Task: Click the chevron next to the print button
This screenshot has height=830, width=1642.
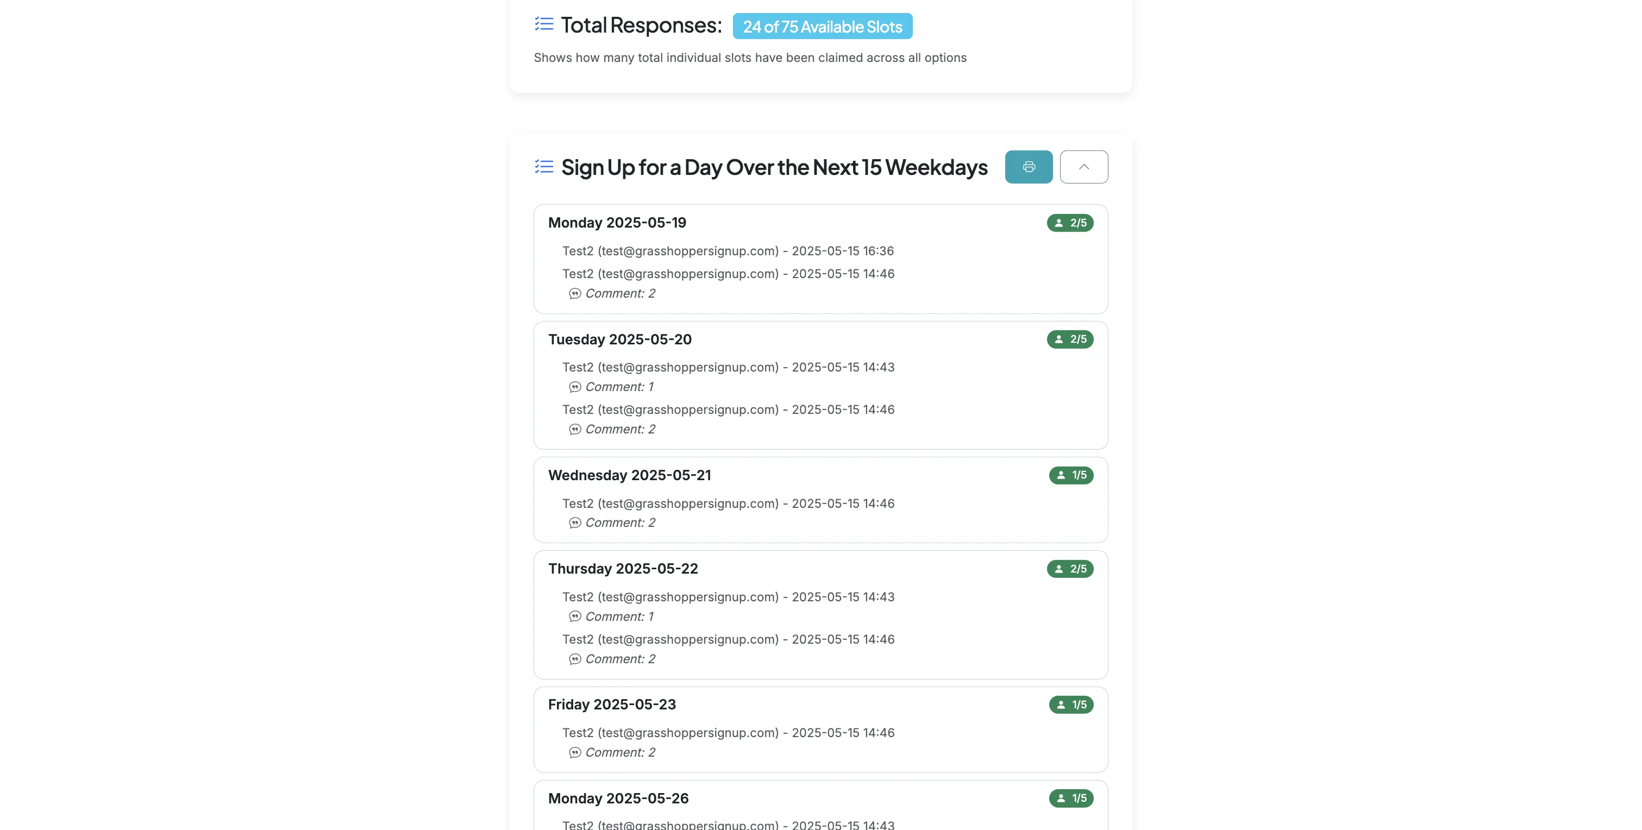Action: coord(1083,166)
